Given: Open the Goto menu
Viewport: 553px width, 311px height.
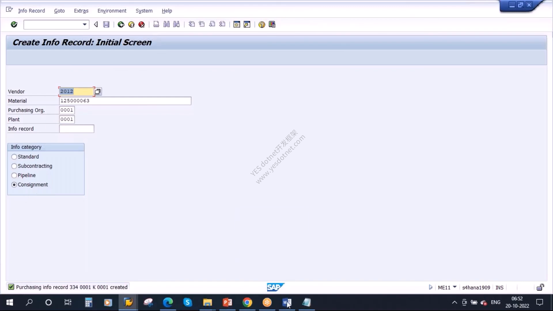Looking at the screenshot, I should (x=59, y=11).
